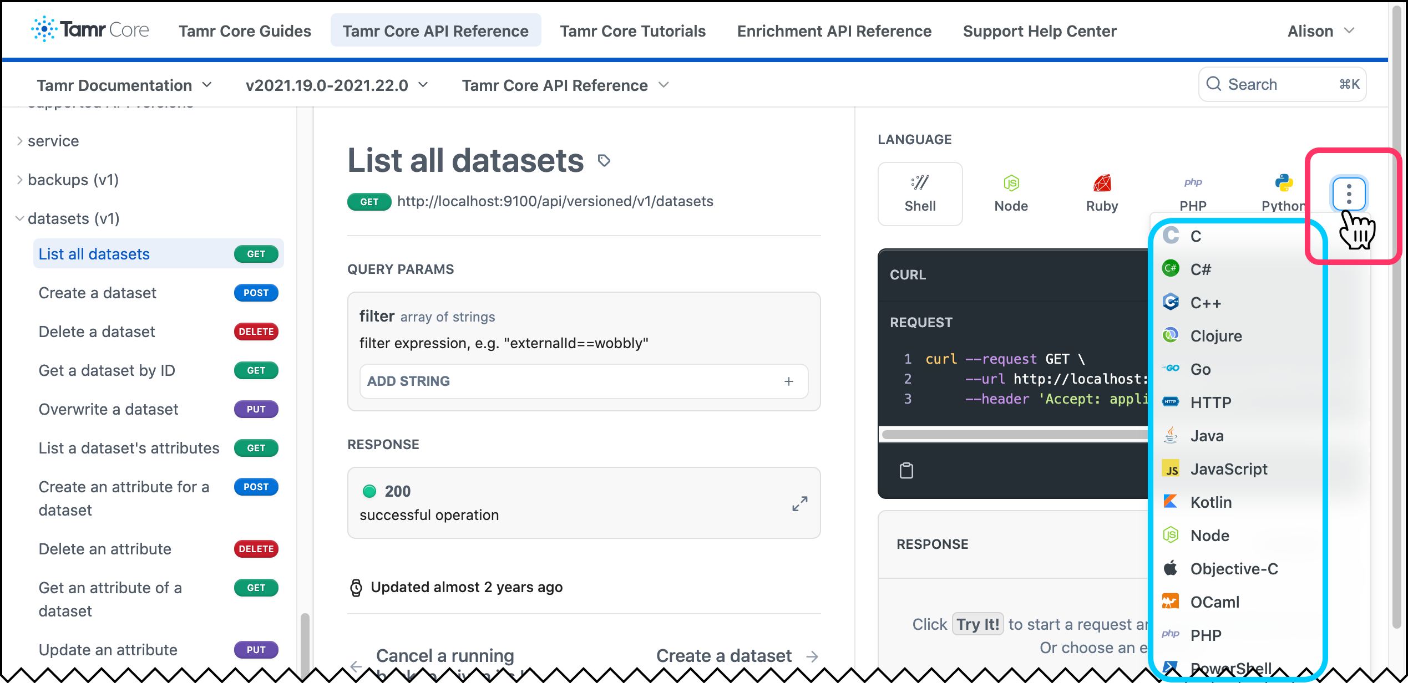Open Delete an attribute in sidebar
This screenshot has height=683, width=1408.
[x=159, y=549]
